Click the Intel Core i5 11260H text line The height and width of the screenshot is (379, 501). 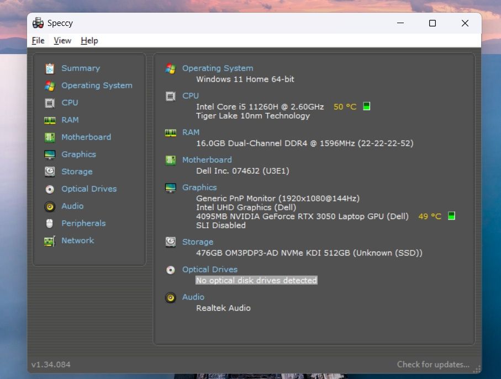click(260, 106)
